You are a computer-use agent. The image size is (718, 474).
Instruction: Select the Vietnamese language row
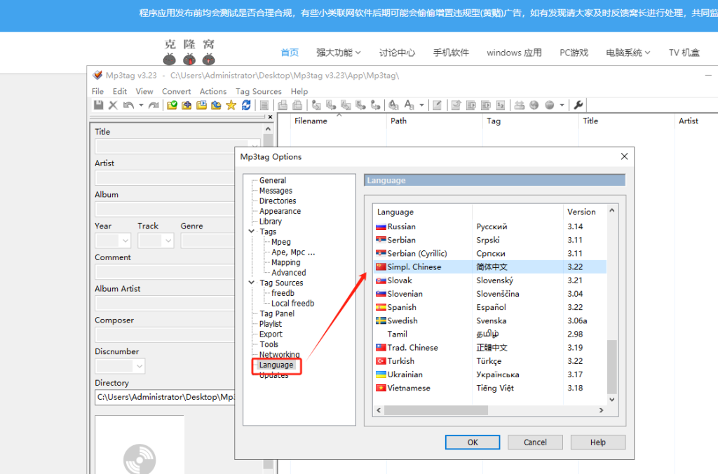coord(490,388)
